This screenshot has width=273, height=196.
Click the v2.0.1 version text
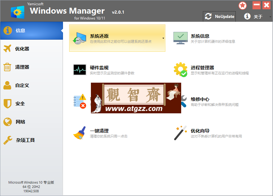tap(118, 12)
